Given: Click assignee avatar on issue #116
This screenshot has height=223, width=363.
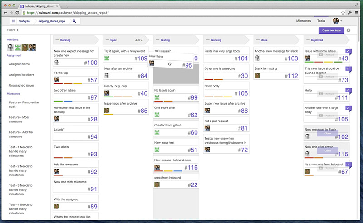Looking at the screenshot, I should click(x=157, y=167).
